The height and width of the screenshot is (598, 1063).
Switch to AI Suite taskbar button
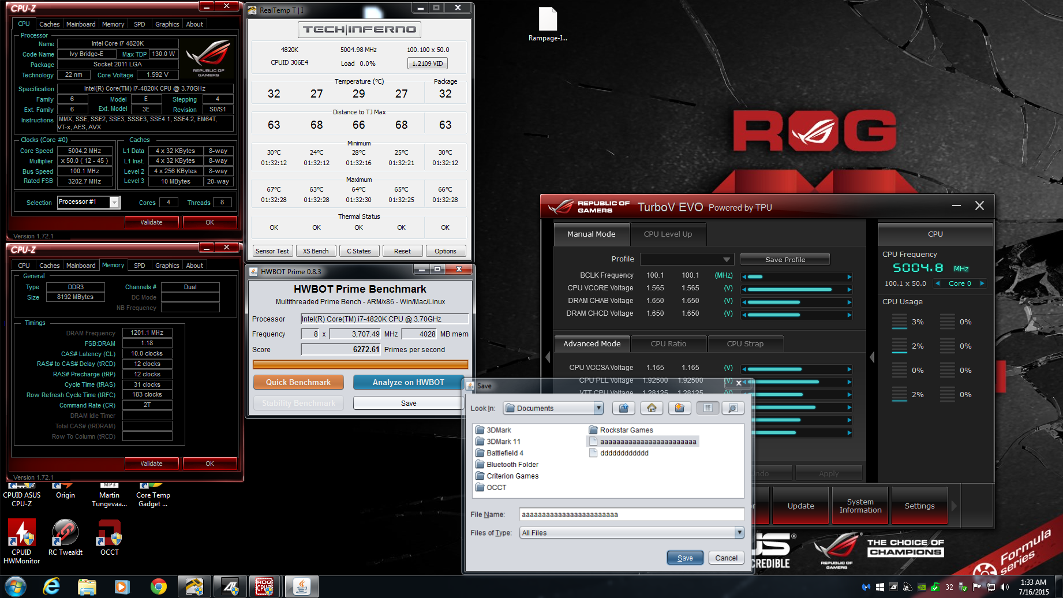230,587
